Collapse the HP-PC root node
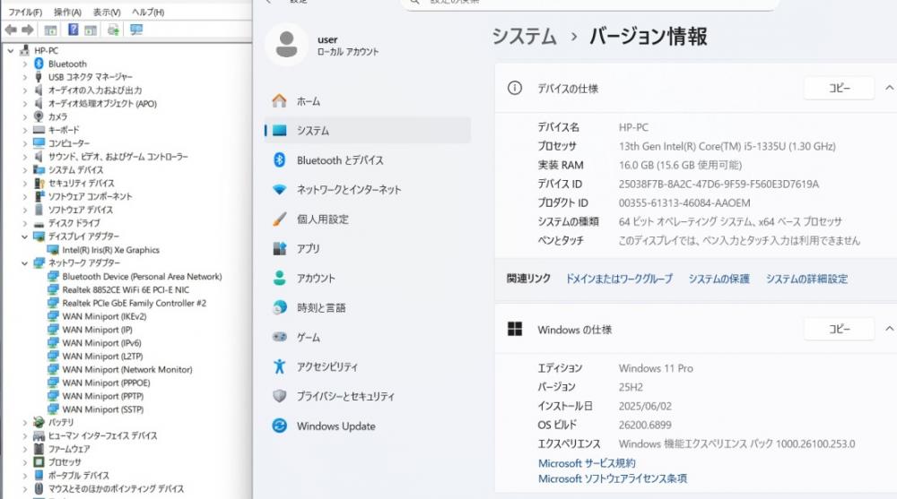This screenshot has width=897, height=499. pos(10,50)
